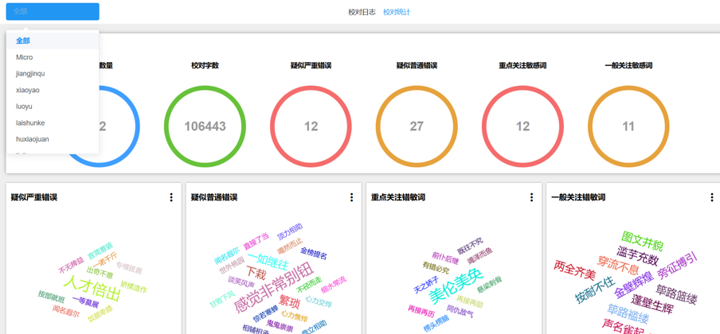Open the 疑似普通错误 card three-dot menu
The image size is (720, 334).
pos(351,197)
